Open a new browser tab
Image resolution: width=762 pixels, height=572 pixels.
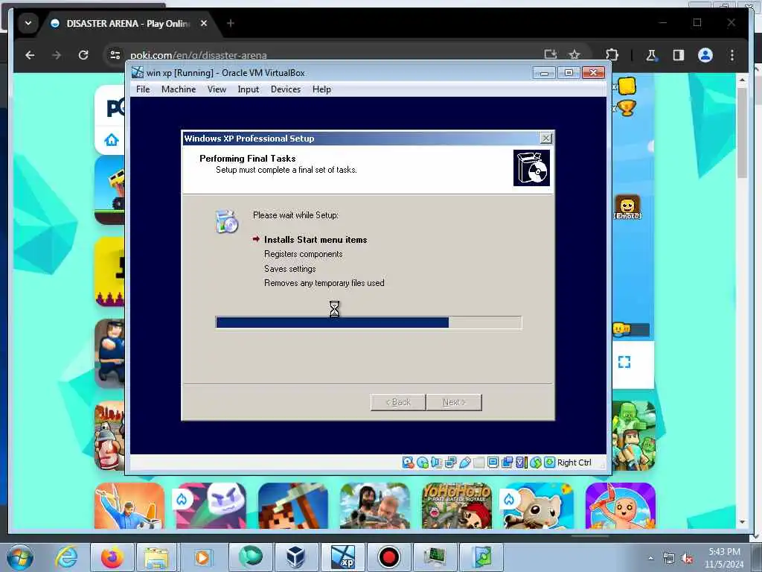(x=231, y=23)
